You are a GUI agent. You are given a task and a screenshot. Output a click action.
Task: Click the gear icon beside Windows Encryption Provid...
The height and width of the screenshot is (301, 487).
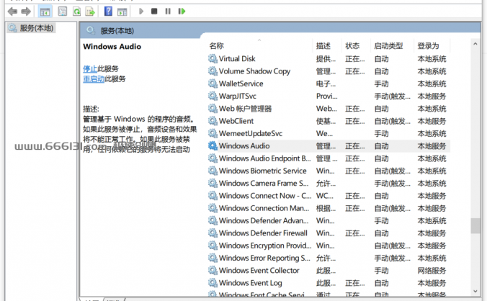pos(213,246)
